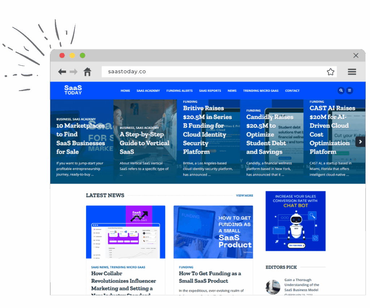Open the SaaS Academy menu item

pyautogui.click(x=148, y=91)
